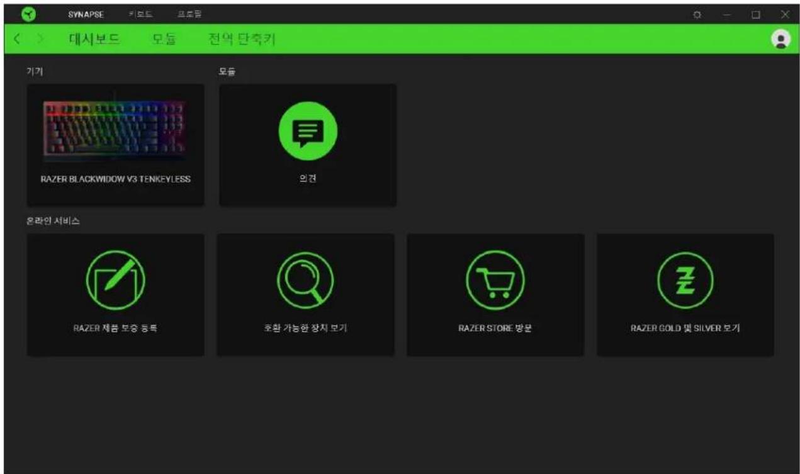Switch to the 대시보드 tab
This screenshot has width=800, height=474.
96,40
